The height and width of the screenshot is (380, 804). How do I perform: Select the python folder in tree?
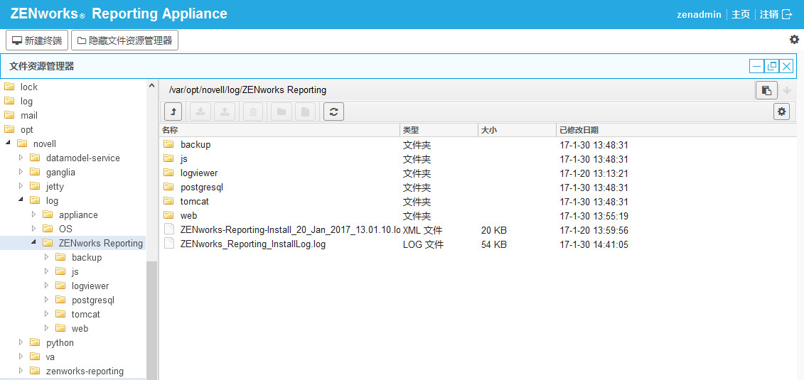click(60, 342)
